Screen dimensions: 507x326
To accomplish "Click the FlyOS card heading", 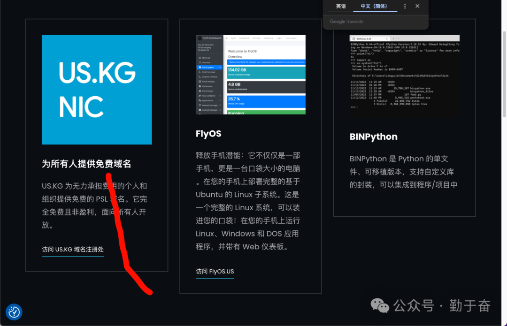I will coord(208,133).
